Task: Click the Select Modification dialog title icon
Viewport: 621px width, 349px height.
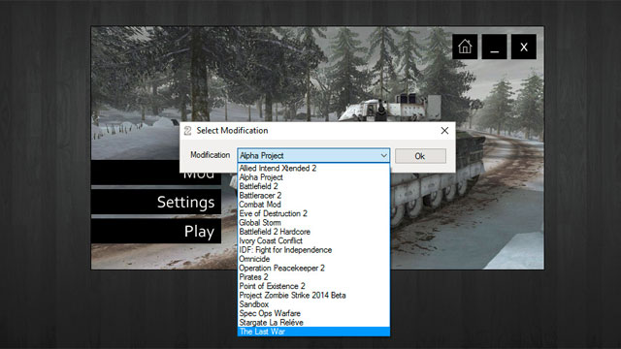Action: point(187,131)
